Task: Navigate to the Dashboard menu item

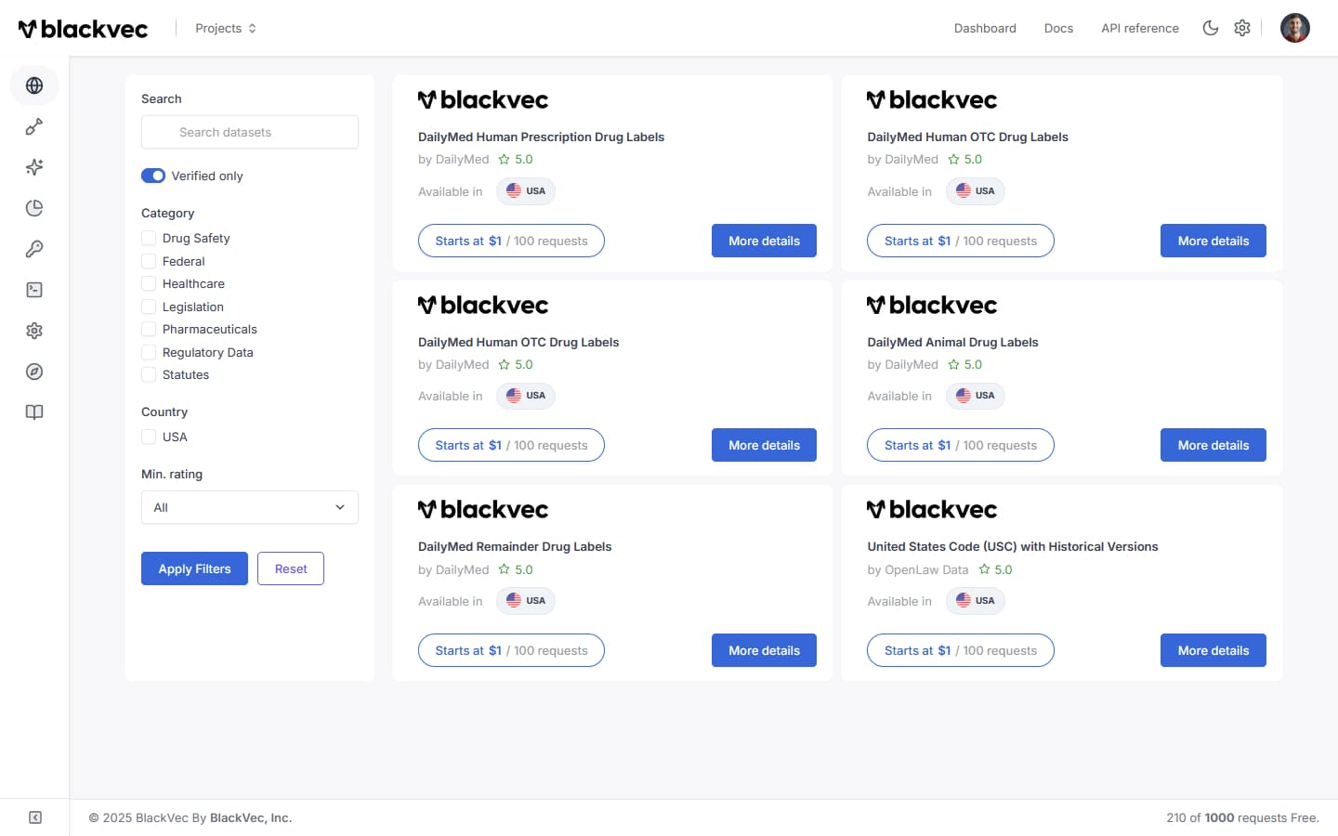Action: tap(985, 28)
